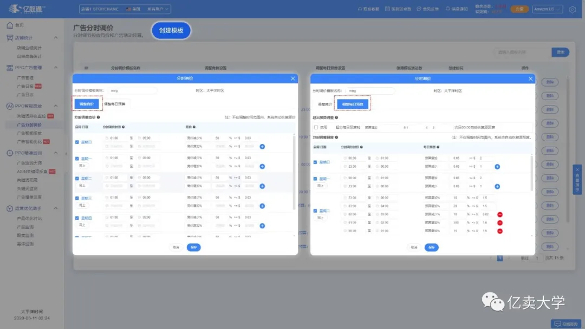Enable the 启用 checkbox for over-budget adjustment
Image resolution: width=585 pixels, height=329 pixels.
(316, 127)
